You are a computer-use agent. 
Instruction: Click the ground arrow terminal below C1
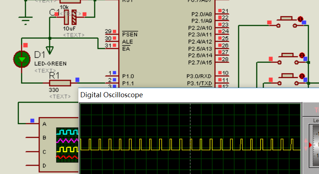(x=50, y=50)
